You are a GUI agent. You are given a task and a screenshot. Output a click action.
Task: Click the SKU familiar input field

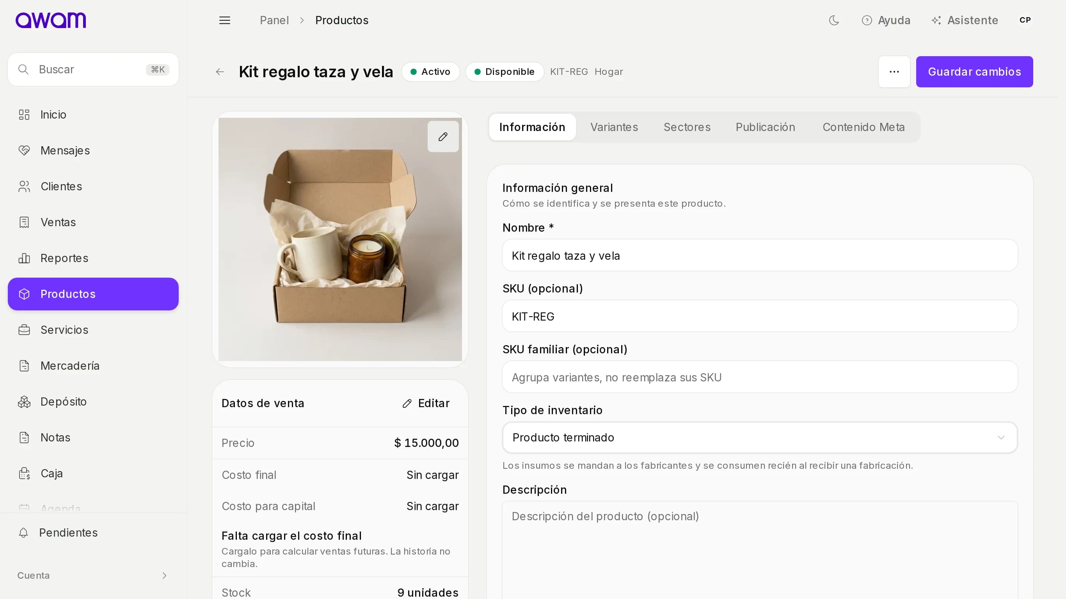[760, 377]
